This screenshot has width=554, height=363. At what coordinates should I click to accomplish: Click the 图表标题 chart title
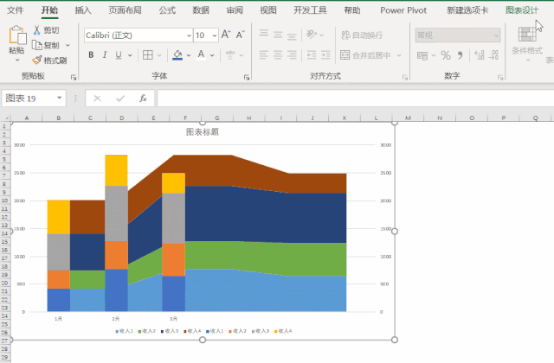tap(203, 132)
